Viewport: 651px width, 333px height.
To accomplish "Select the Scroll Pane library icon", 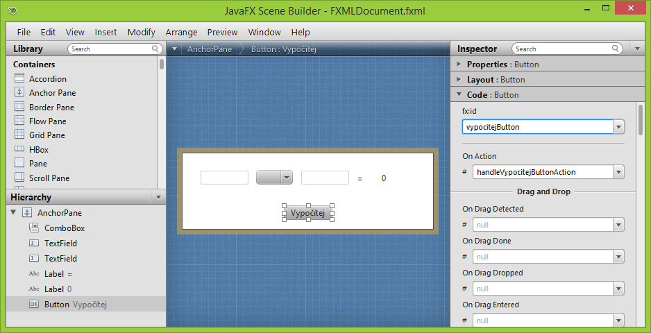I will 19,178.
